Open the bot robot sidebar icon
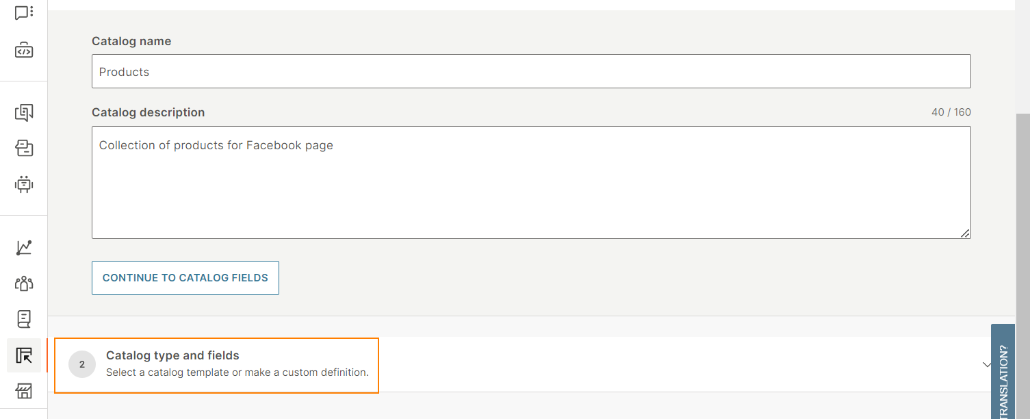 [24, 184]
